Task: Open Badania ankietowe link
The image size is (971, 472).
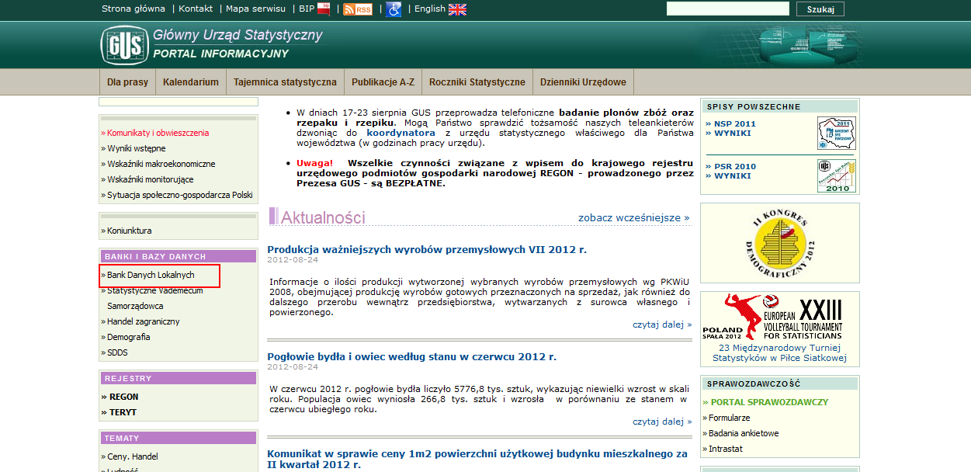Action: (744, 433)
